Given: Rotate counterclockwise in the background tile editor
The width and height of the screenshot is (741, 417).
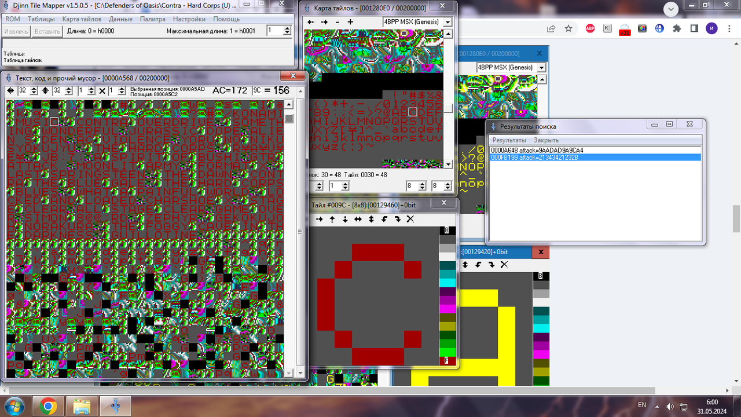Looking at the screenshot, I should (x=478, y=265).
